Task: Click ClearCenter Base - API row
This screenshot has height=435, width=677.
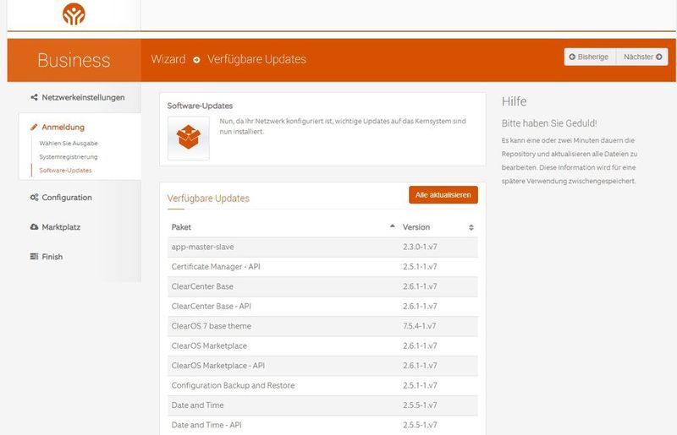Action: (x=322, y=307)
